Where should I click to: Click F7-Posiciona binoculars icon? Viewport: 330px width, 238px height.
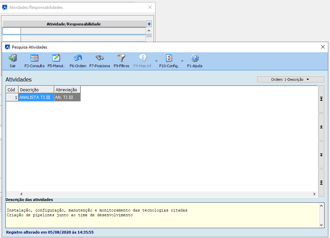(x=99, y=58)
